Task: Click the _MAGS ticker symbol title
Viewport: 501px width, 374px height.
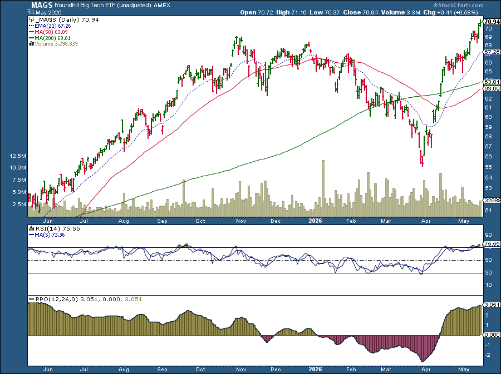Action: [40, 5]
